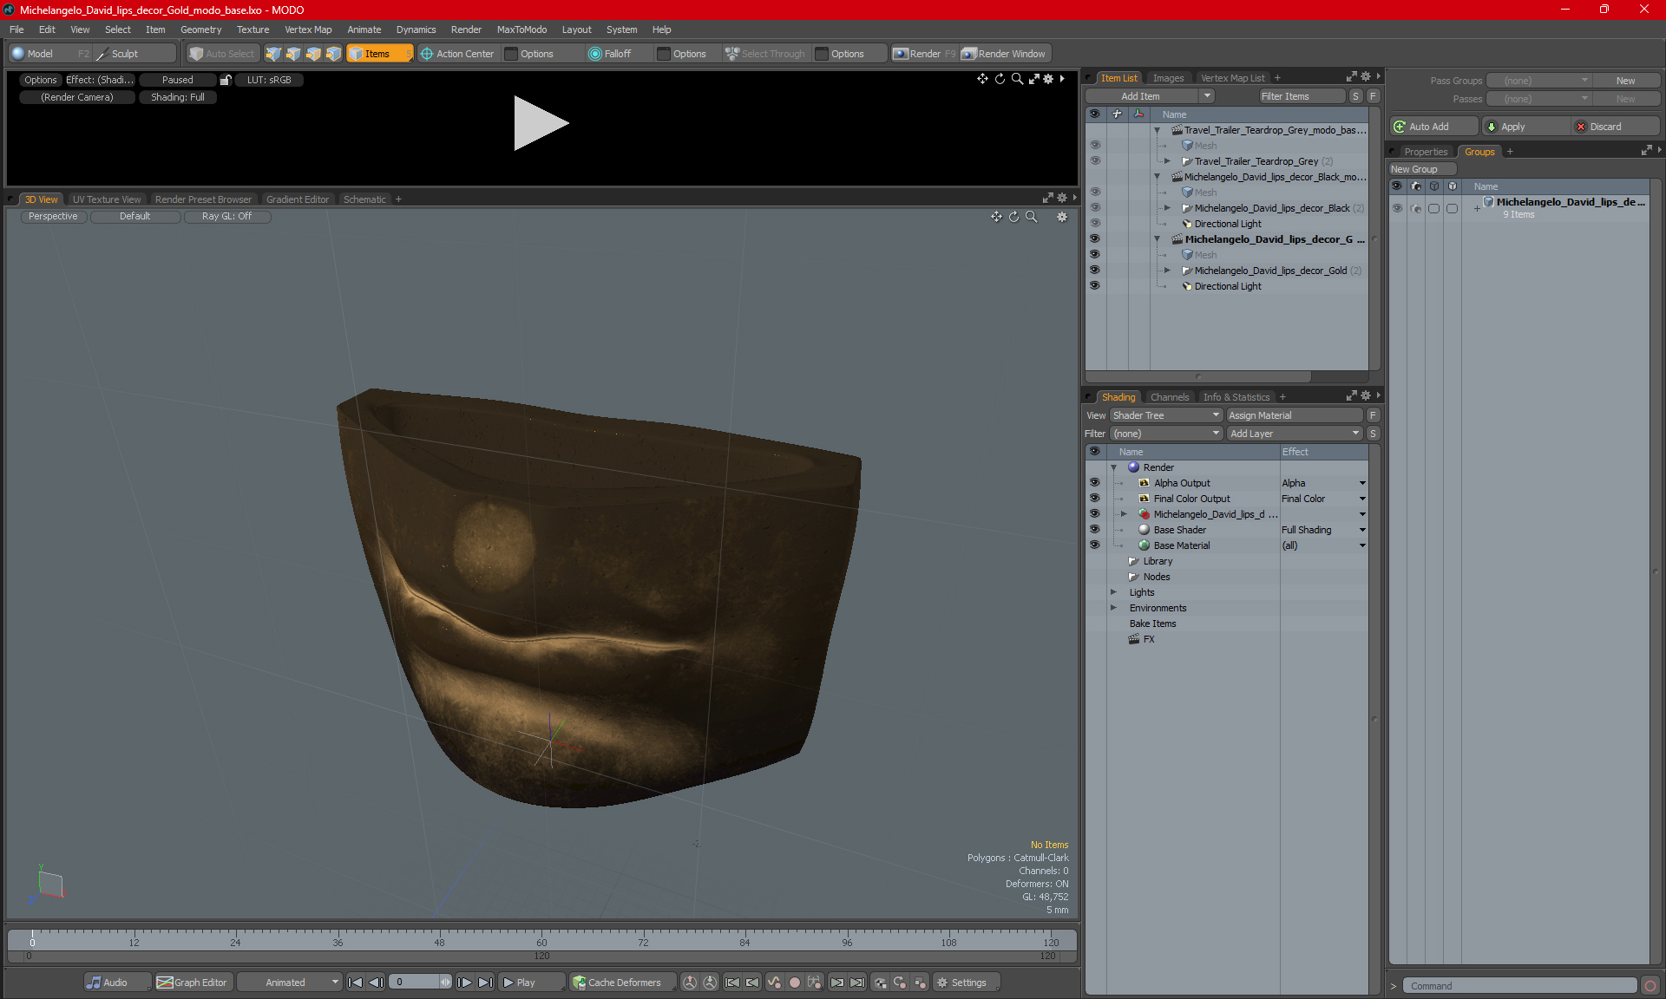Open the Animated keying mode dropdown
This screenshot has height=999, width=1666.
tap(291, 983)
